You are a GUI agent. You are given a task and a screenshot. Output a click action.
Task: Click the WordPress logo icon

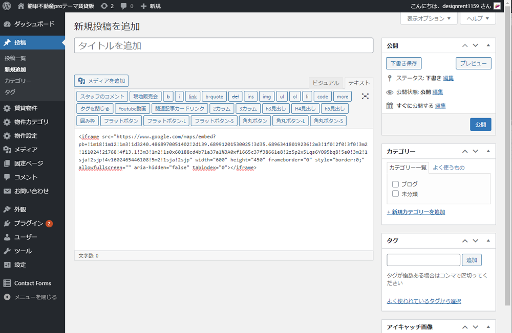pos(7,6)
